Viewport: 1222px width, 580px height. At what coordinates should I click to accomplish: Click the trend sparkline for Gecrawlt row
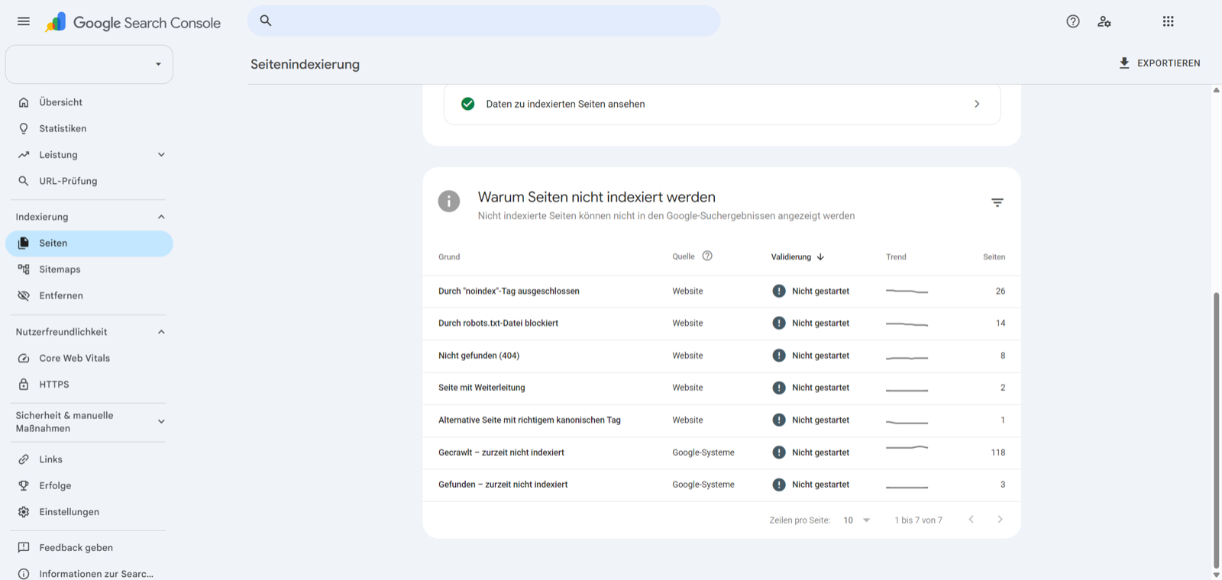click(907, 447)
